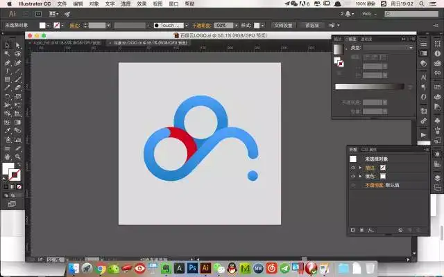This screenshot has height=277, width=444.
Task: Select the Gradient tool in toolbox
Action: point(18,123)
